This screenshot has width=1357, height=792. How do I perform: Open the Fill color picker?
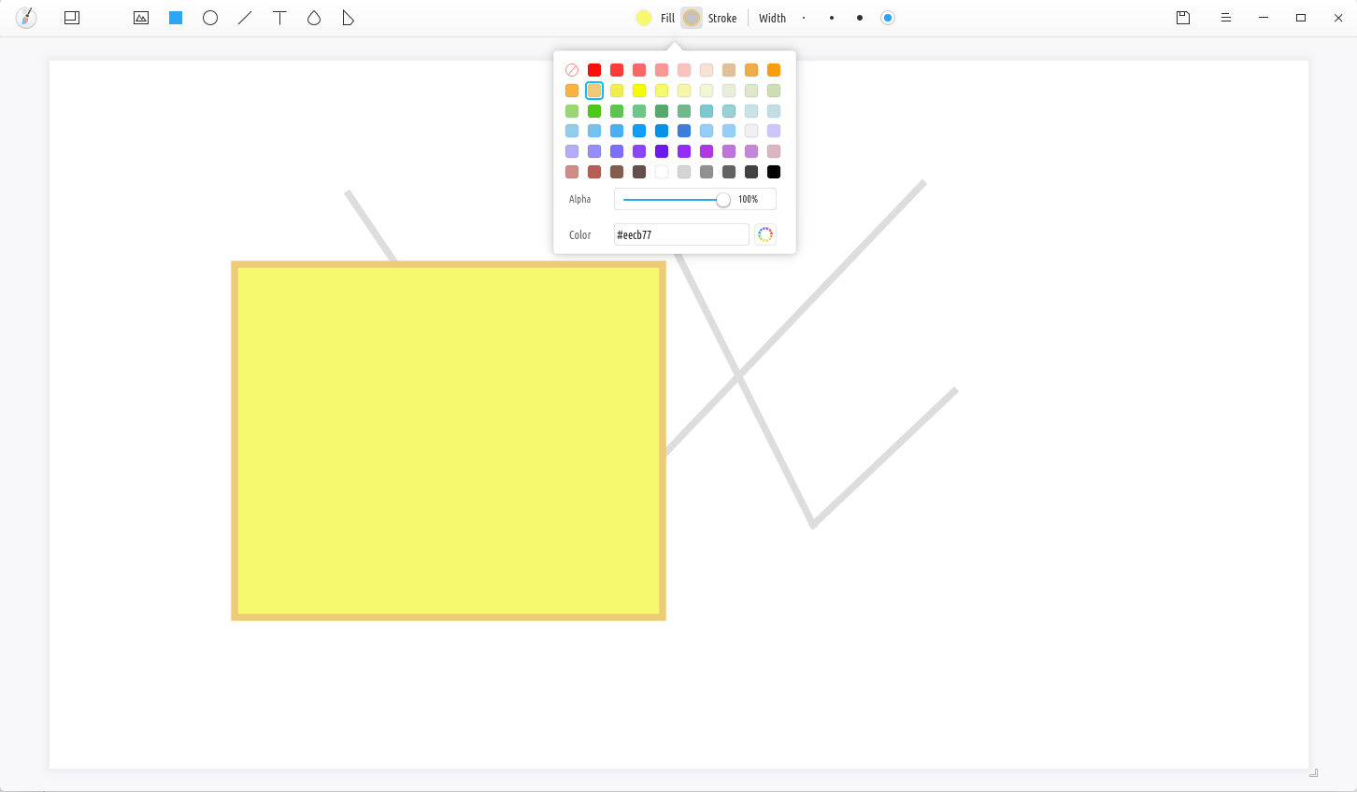point(644,18)
